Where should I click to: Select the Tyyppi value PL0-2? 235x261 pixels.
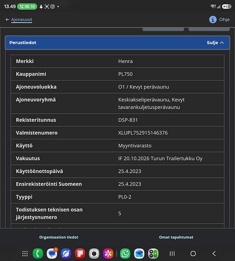pos(125,197)
